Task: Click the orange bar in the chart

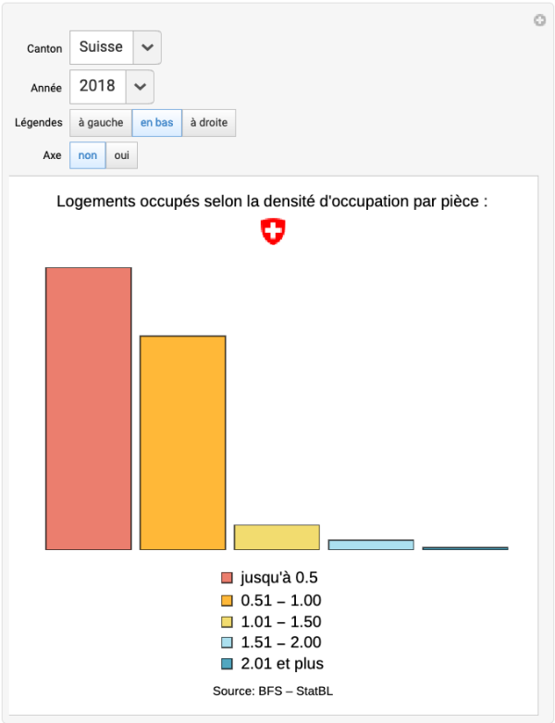Action: click(182, 443)
